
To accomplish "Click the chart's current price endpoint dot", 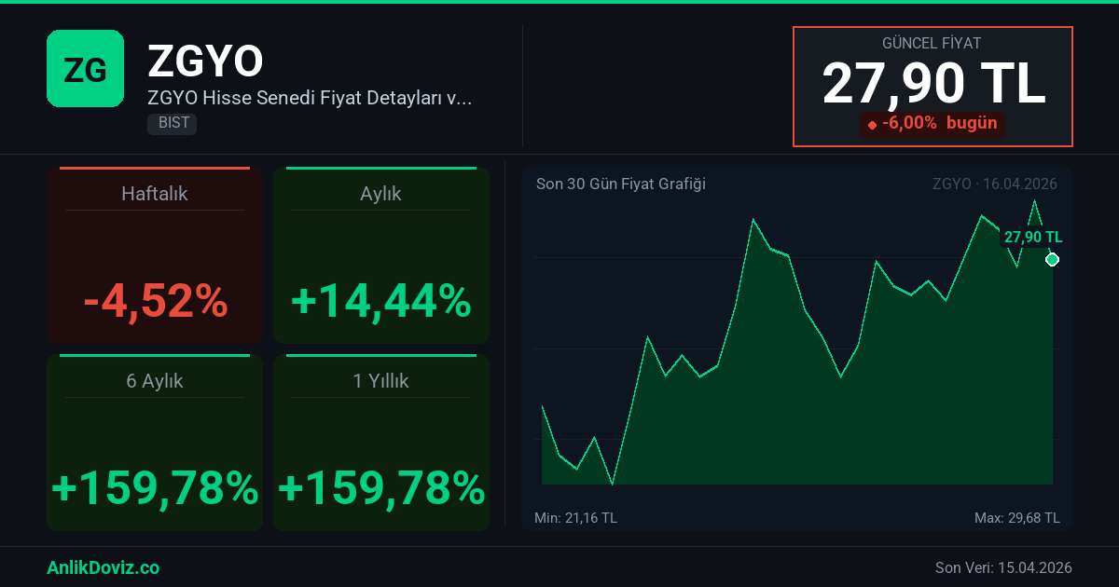I will click(1052, 259).
